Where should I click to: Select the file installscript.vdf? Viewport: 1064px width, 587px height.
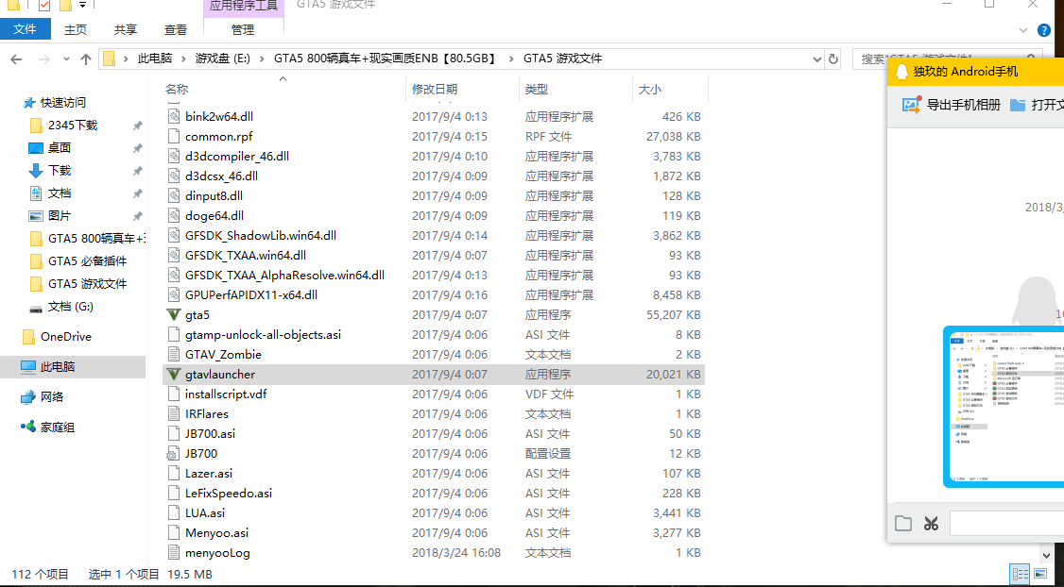[226, 394]
